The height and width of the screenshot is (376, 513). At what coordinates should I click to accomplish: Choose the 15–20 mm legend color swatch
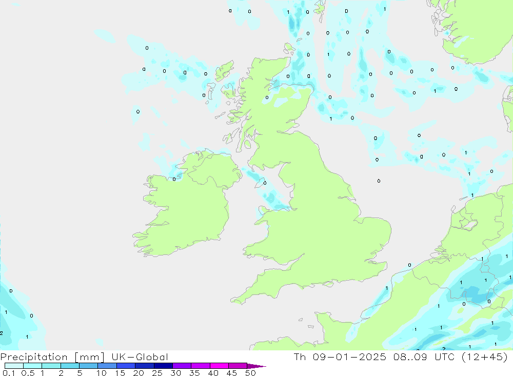click(x=126, y=366)
